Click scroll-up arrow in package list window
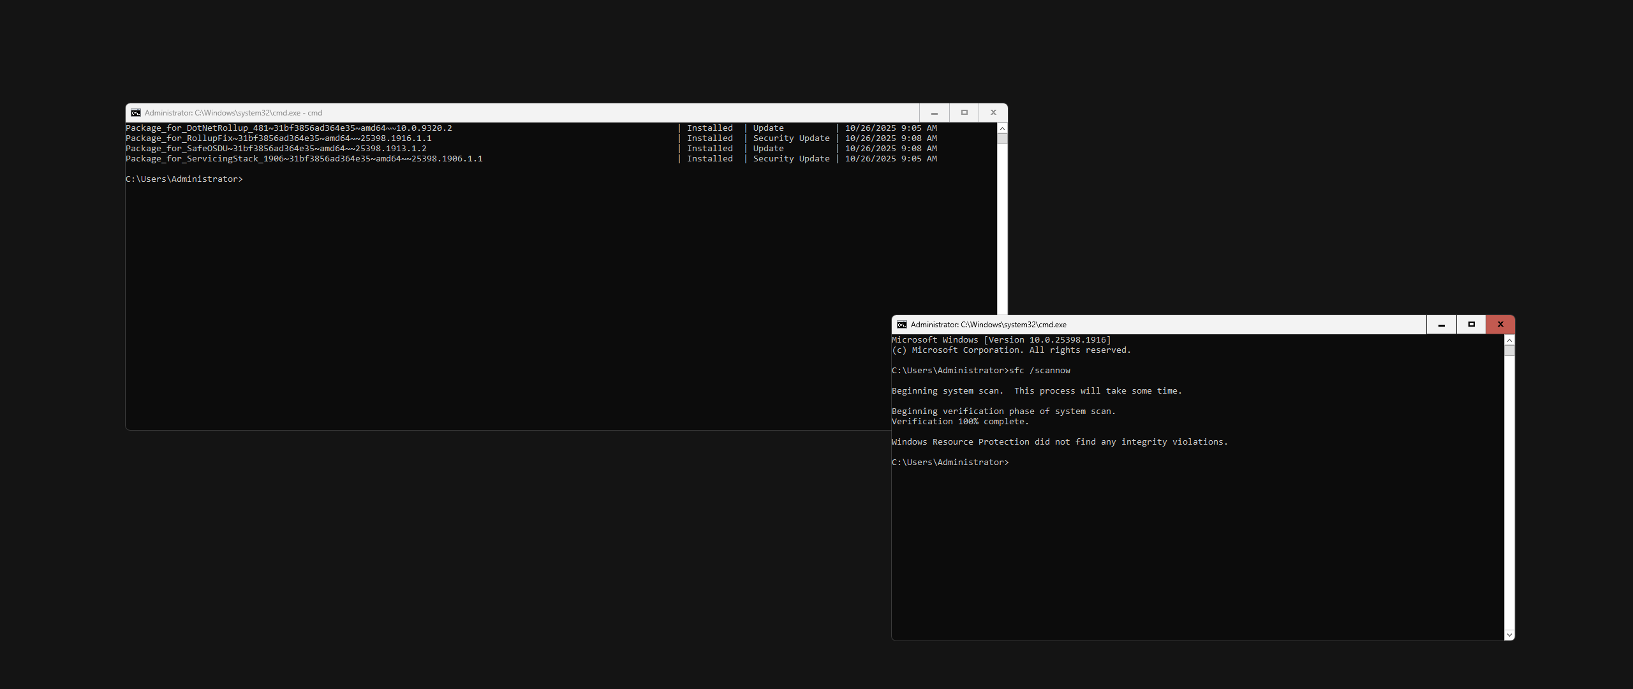 pos(1002,128)
